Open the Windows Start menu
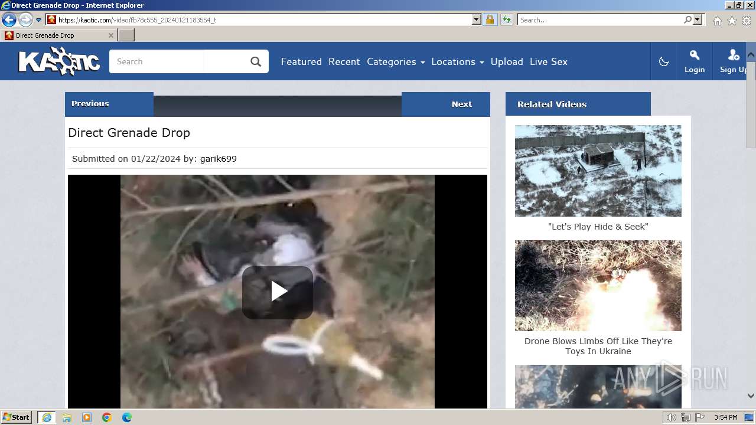756x425 pixels. [x=17, y=417]
